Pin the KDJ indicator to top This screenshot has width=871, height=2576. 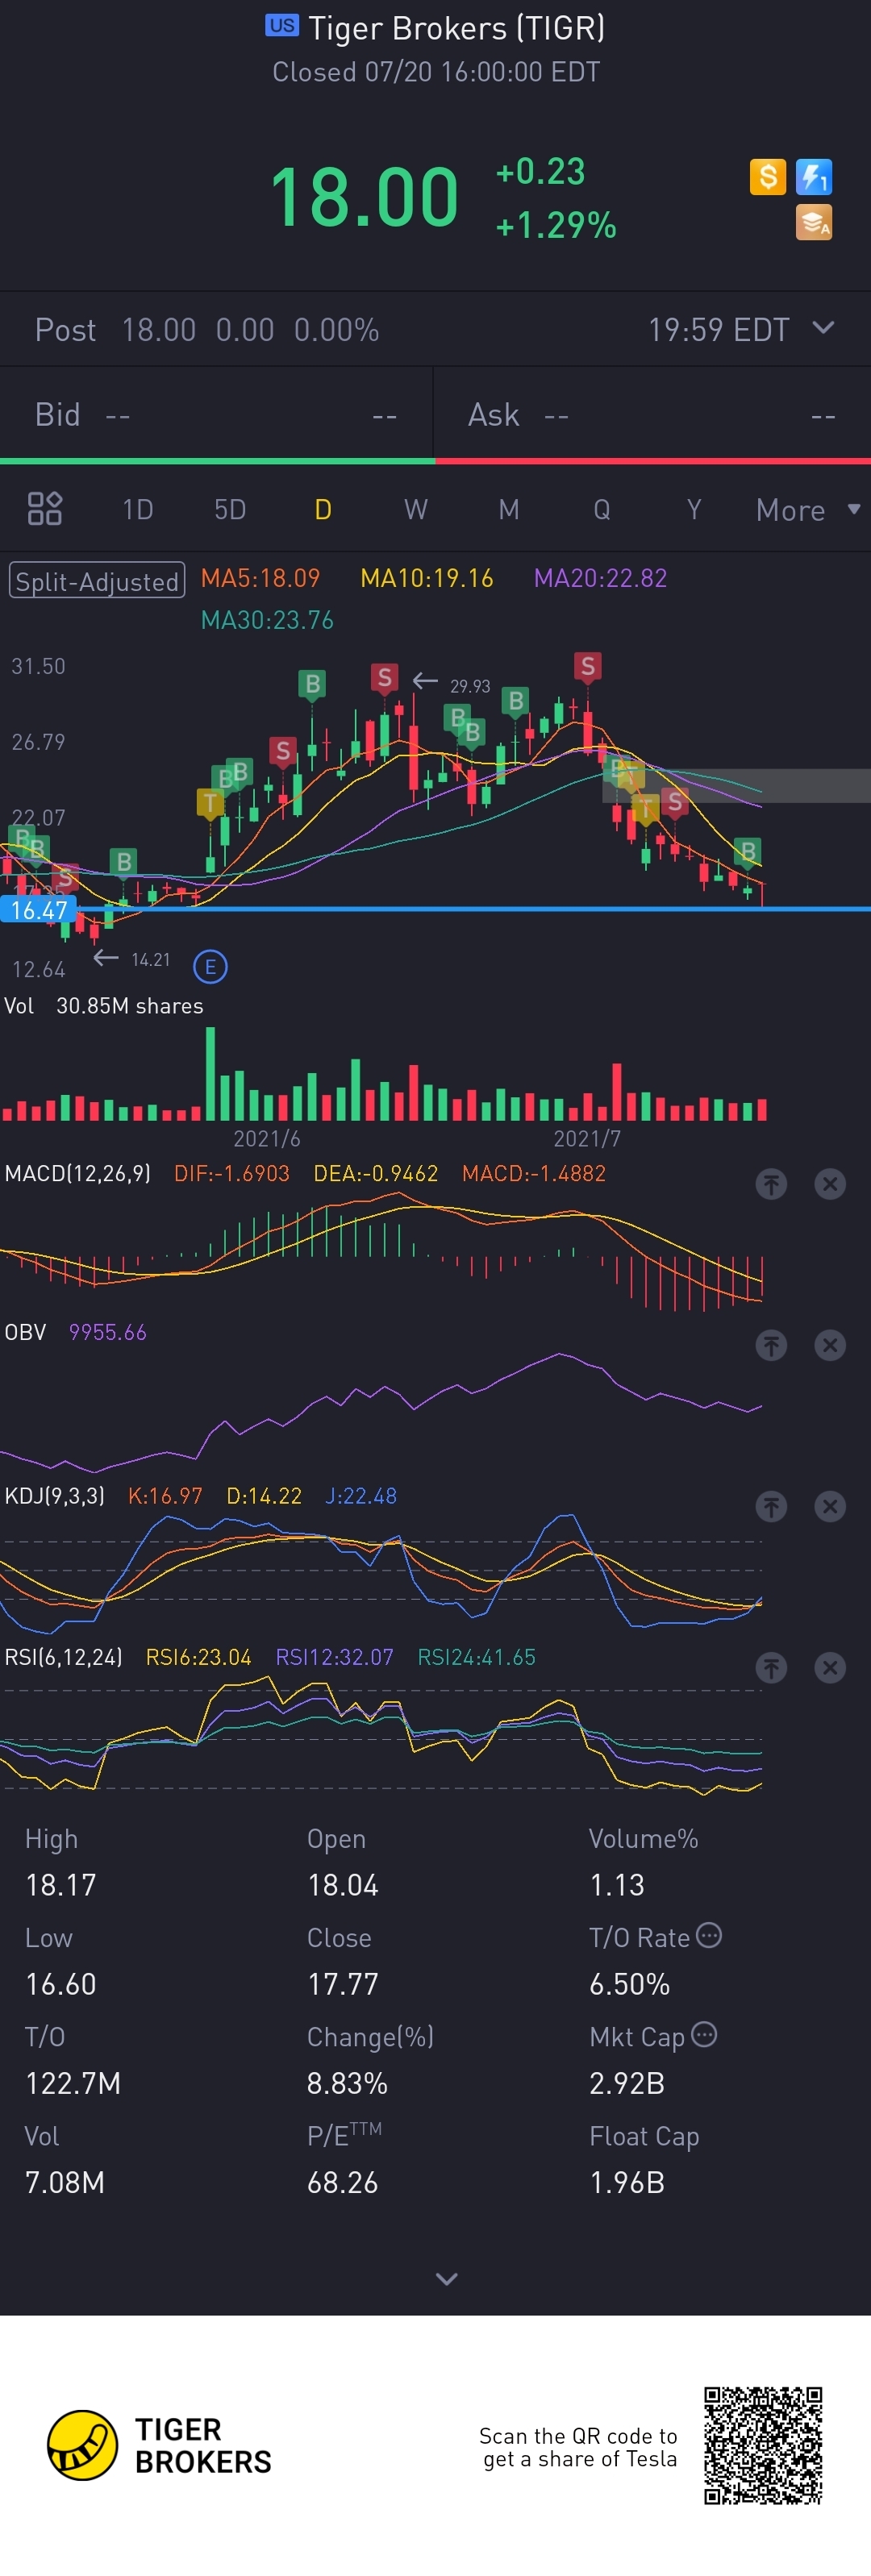pyautogui.click(x=771, y=1506)
